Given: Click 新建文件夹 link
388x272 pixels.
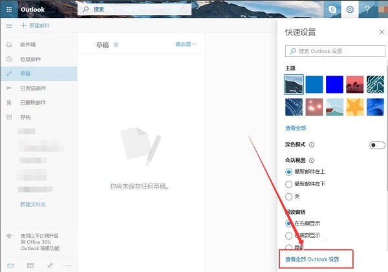Looking at the screenshot, I should point(33,204).
